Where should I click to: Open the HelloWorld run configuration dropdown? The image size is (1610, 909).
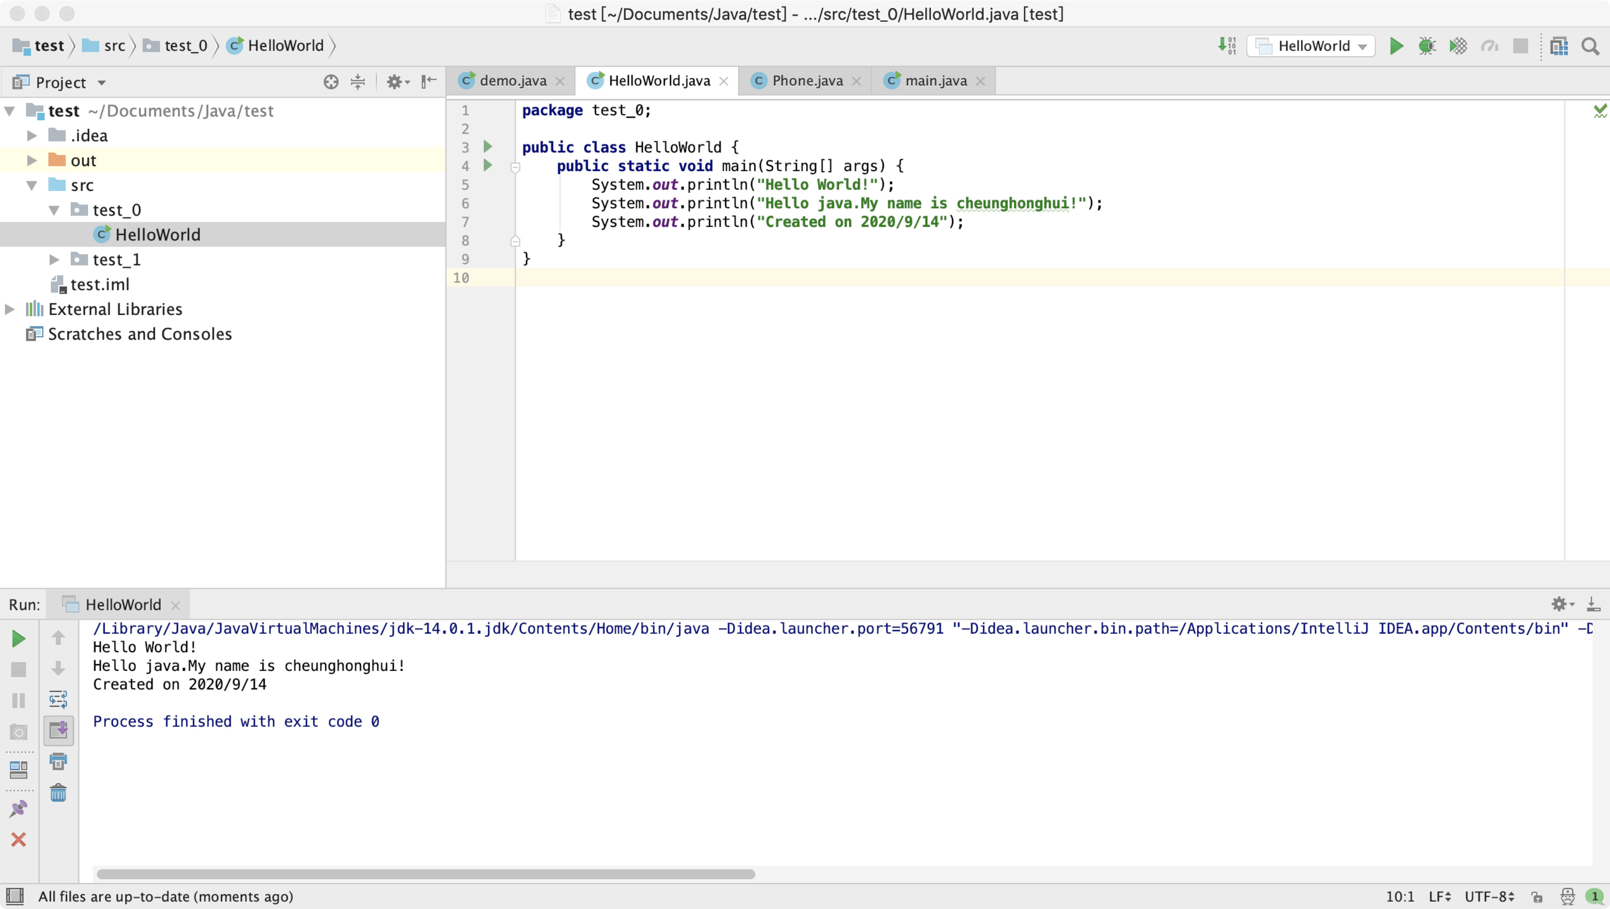pos(1311,46)
